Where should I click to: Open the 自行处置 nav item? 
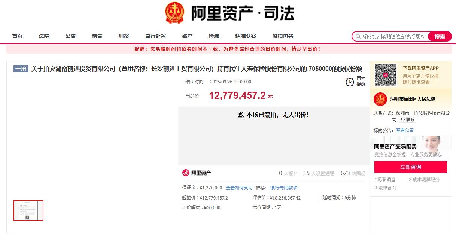point(155,36)
